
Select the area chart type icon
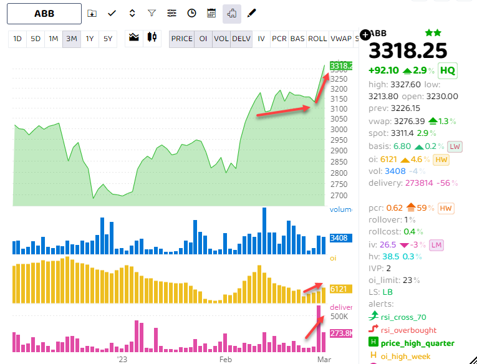click(x=134, y=37)
